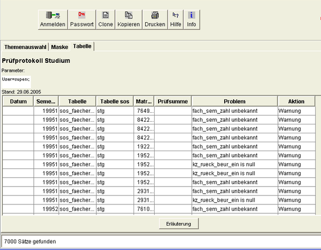Screen dimensions: 321x250
Task: Click the Erläuterung button
Action: click(179, 224)
